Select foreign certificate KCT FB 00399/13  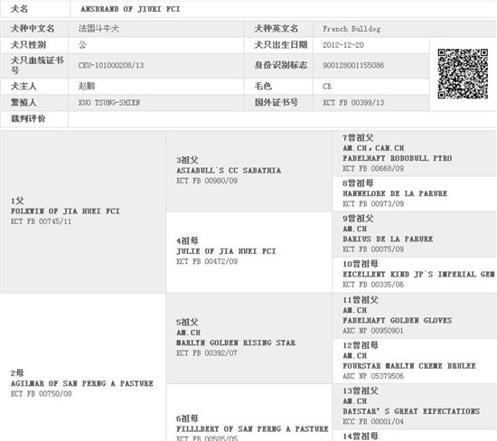coord(353,103)
